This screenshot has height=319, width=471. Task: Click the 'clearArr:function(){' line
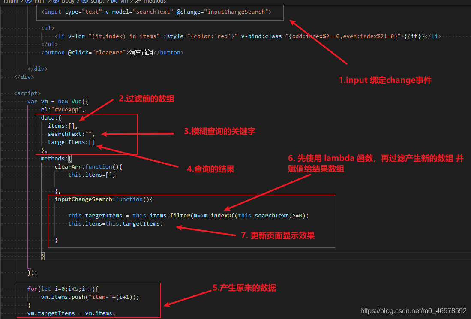pyautogui.click(x=88, y=166)
